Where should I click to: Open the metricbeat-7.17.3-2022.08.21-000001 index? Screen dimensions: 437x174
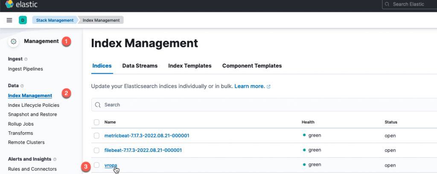(x=147, y=136)
